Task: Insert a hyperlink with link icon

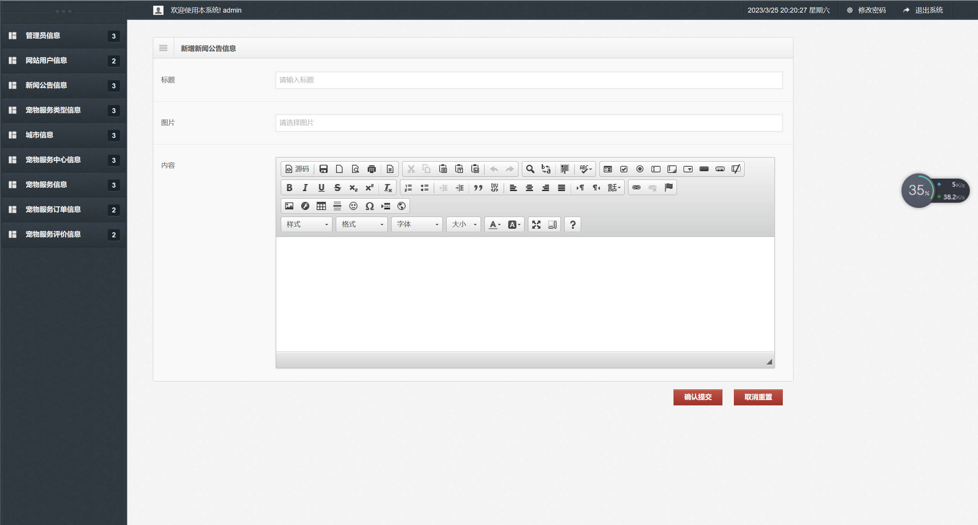Action: (636, 188)
